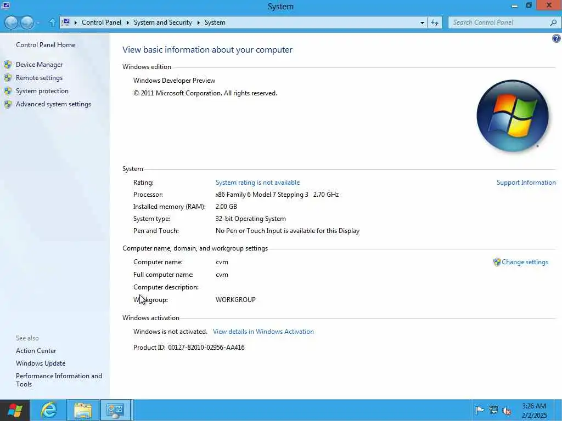This screenshot has height=421, width=562.
Task: Go back with the Back arrow button
Action: coord(11,22)
